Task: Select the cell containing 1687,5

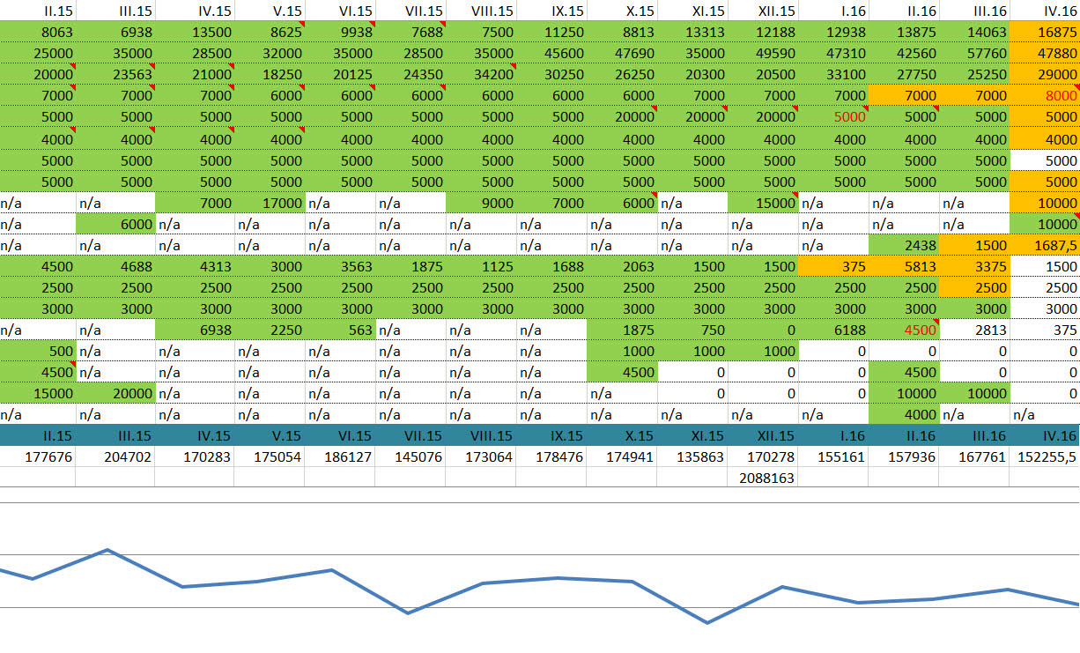Action: pos(1045,245)
